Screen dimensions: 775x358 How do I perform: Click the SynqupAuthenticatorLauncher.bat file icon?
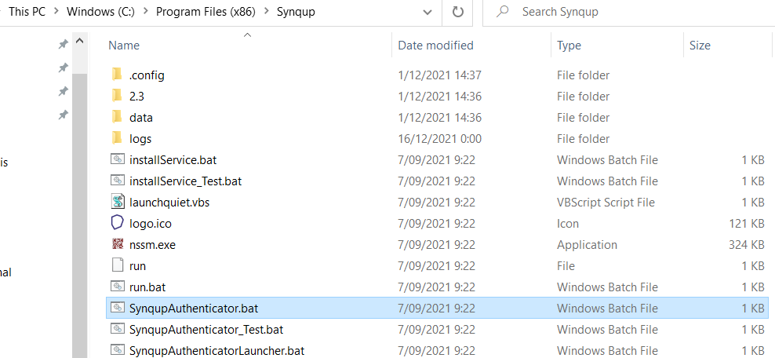[117, 350]
